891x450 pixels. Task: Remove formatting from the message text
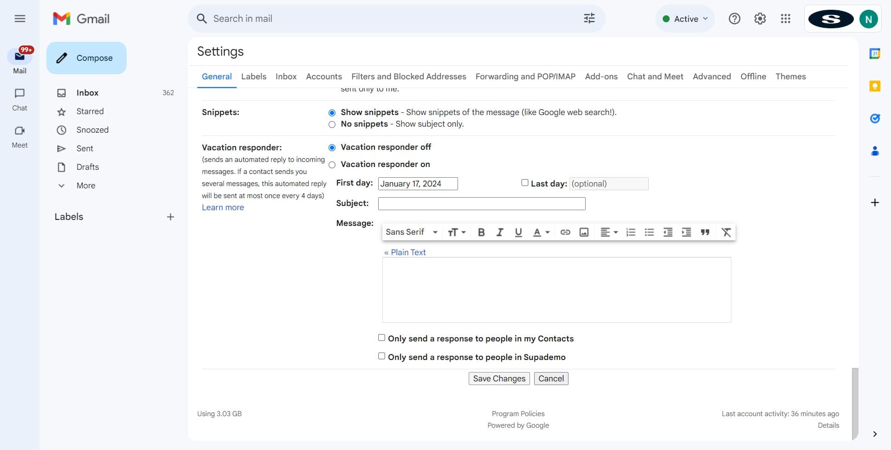[726, 232]
